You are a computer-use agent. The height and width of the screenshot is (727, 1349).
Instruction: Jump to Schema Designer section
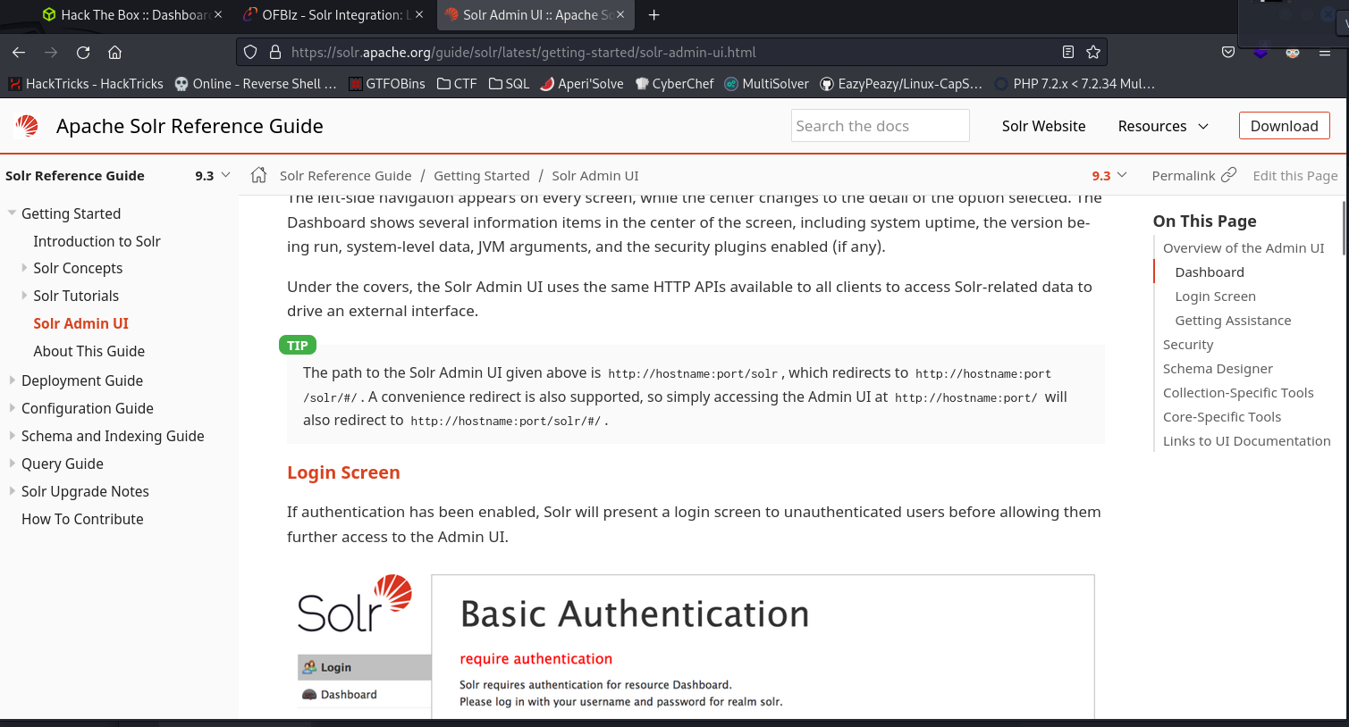1218,369
